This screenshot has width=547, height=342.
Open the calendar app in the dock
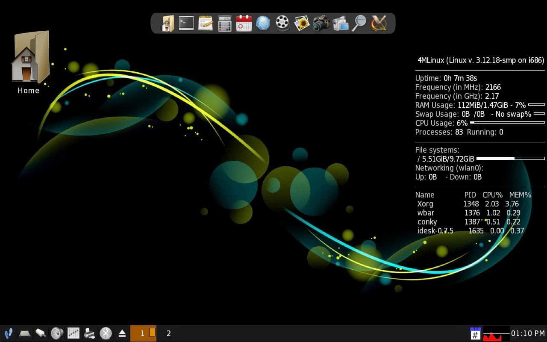(244, 23)
